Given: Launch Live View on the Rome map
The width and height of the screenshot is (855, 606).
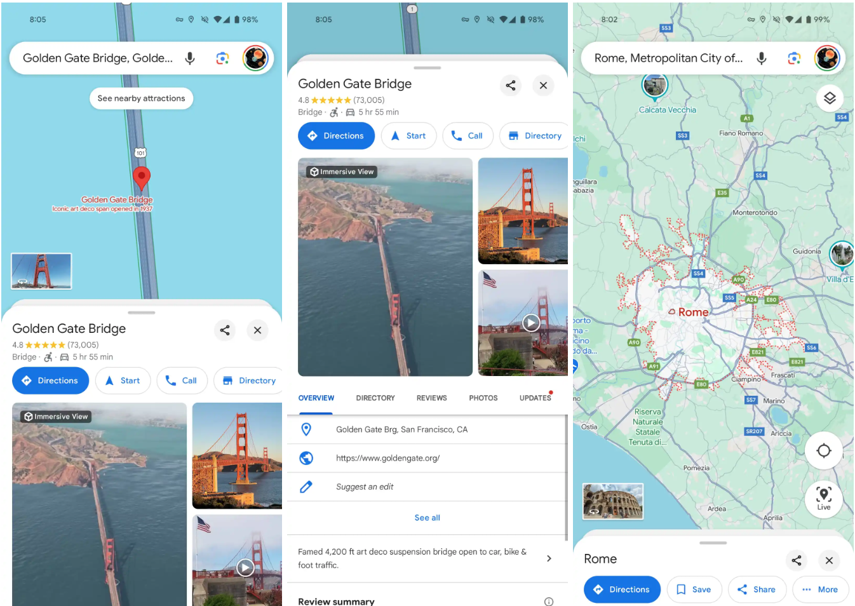Looking at the screenshot, I should (x=824, y=499).
